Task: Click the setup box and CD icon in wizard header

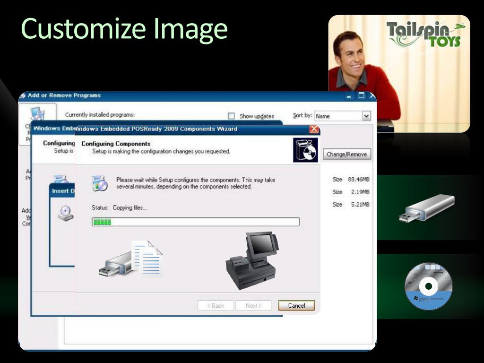Action: 305,150
